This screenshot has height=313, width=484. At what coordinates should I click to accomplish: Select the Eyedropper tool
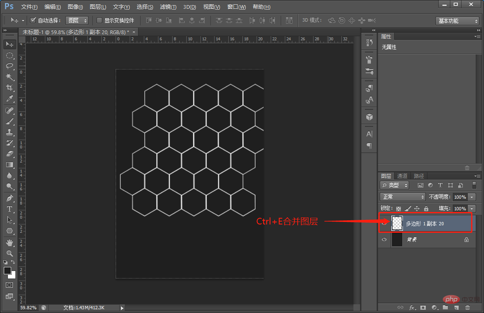click(x=10, y=99)
